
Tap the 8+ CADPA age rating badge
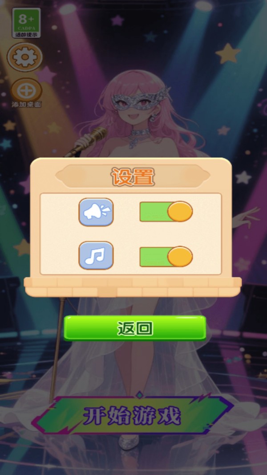(x=26, y=23)
